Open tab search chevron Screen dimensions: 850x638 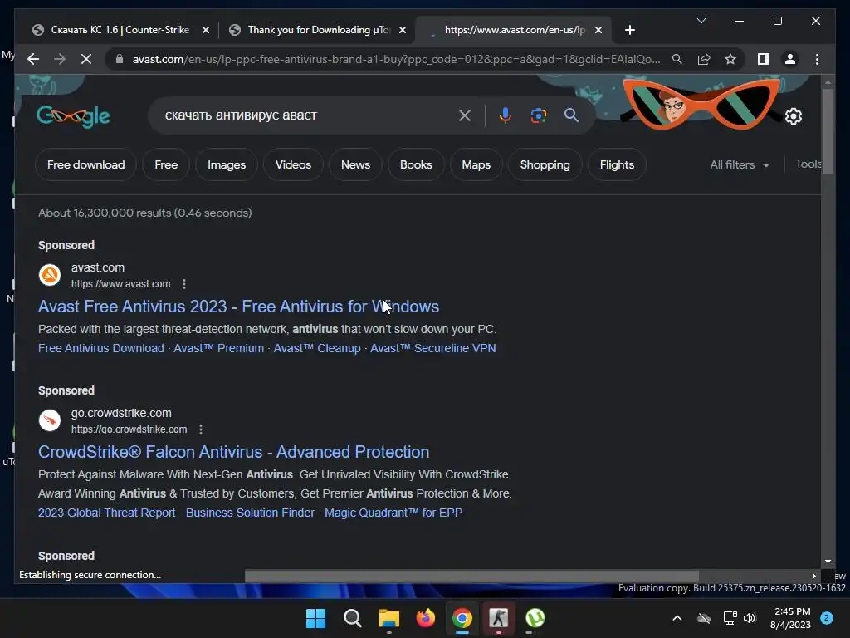tap(701, 21)
